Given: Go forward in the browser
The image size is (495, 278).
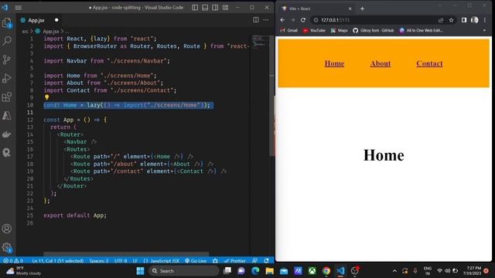Looking at the screenshot, I should [292, 20].
